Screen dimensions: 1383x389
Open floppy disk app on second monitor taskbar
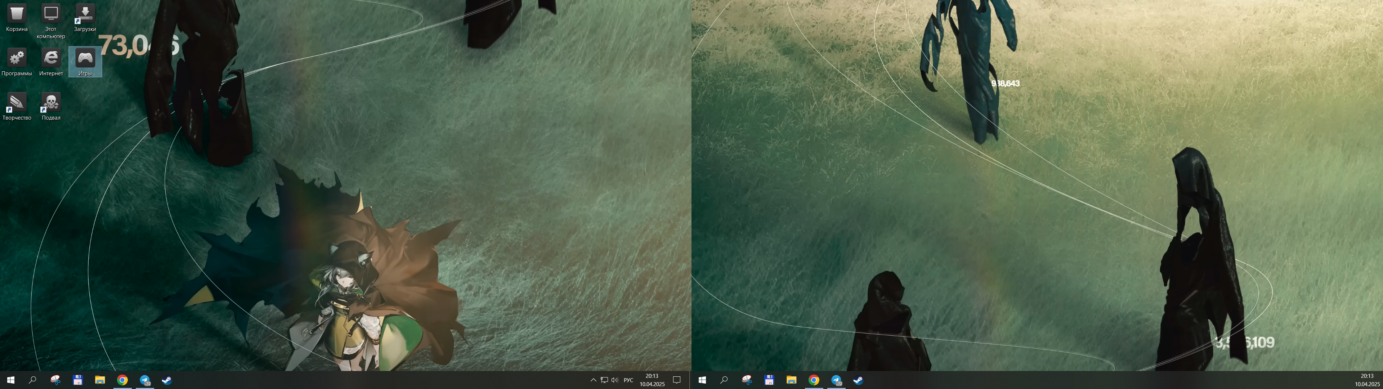coord(769,380)
